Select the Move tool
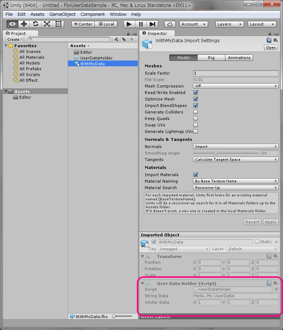283x330 pixels. [24, 24]
